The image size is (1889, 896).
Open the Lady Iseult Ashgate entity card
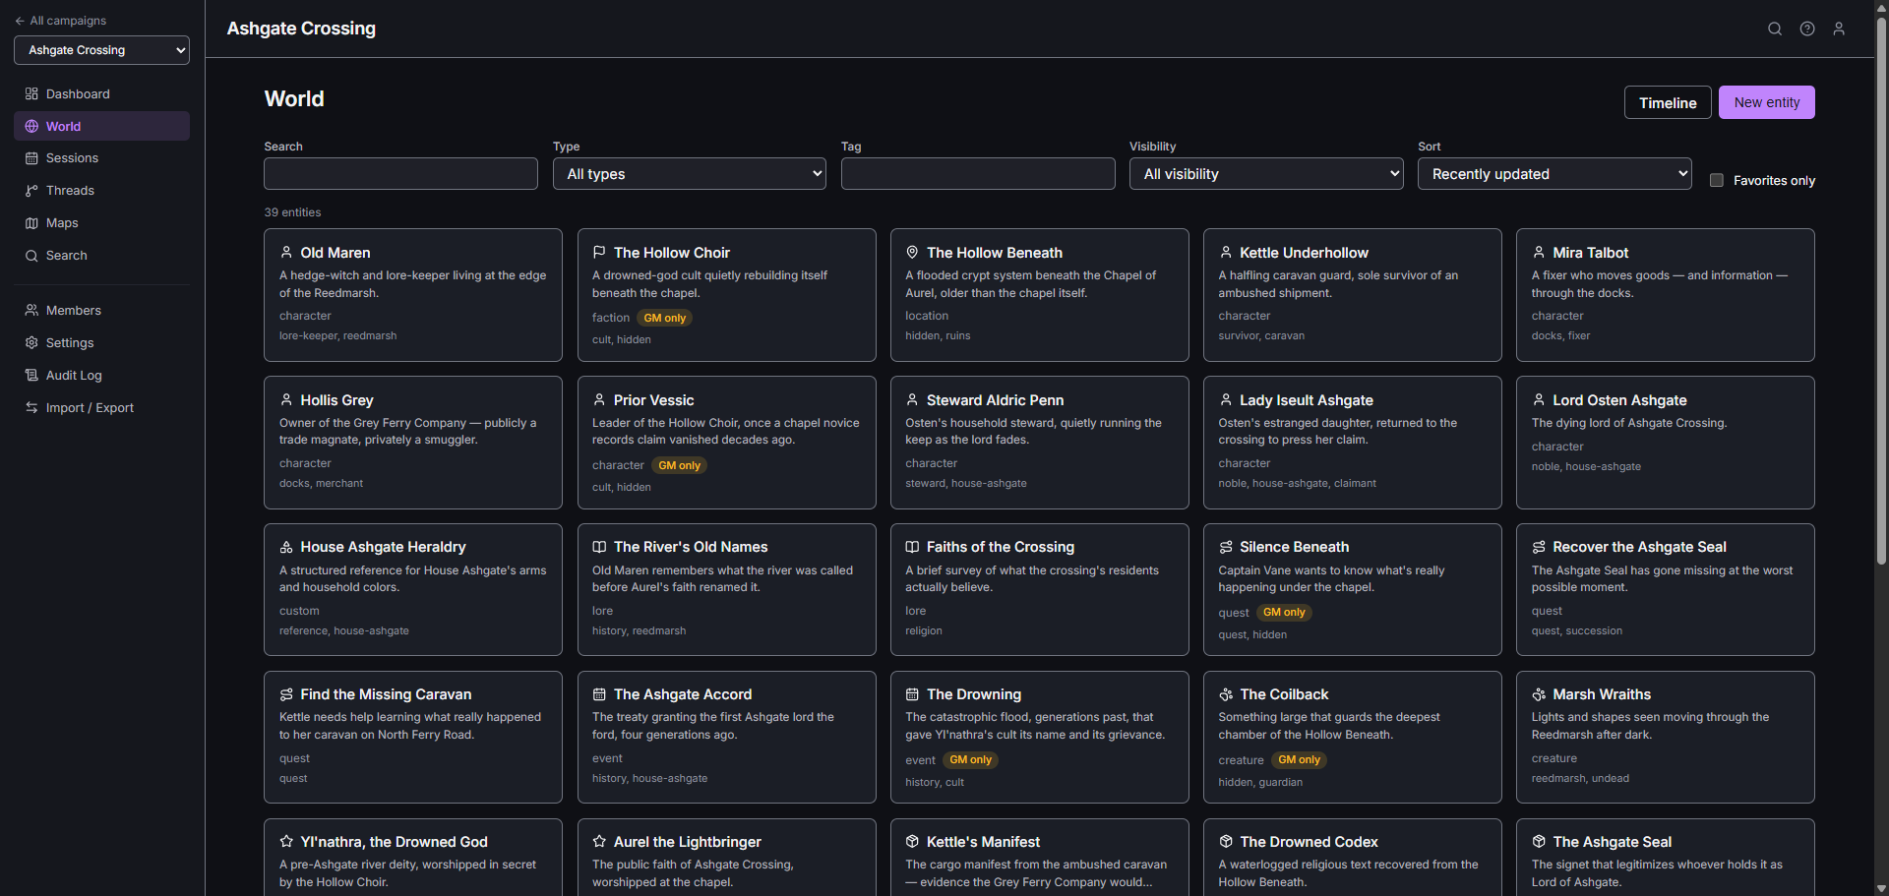point(1352,443)
